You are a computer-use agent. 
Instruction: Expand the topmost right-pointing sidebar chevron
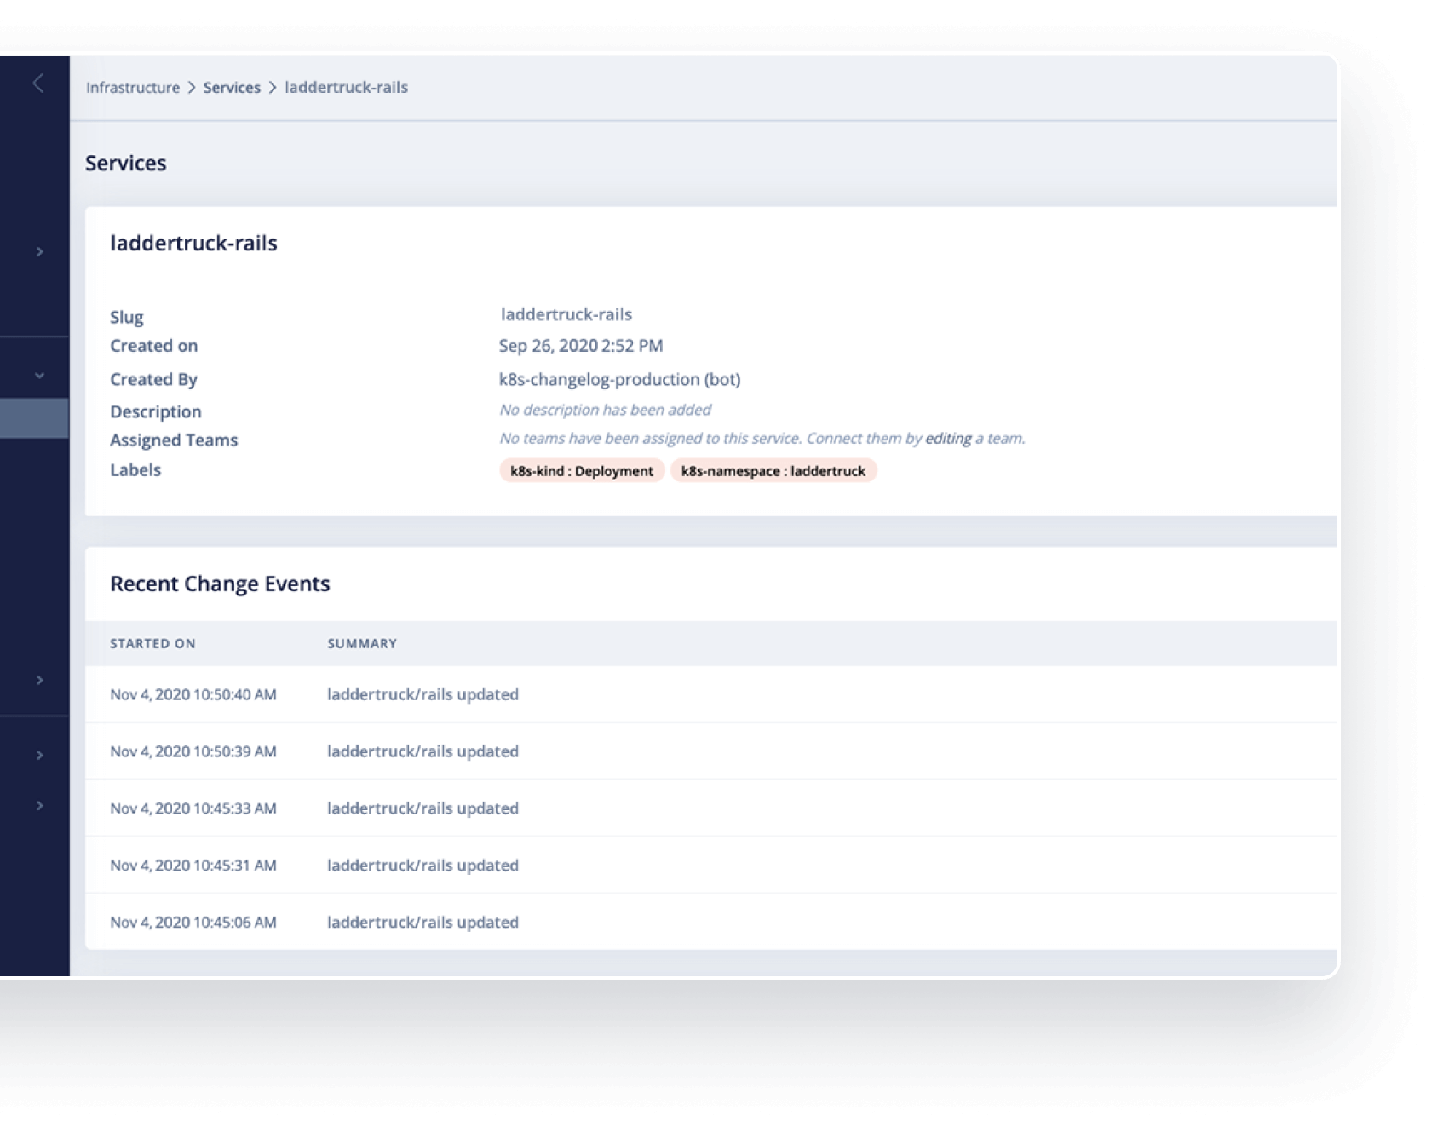click(39, 252)
